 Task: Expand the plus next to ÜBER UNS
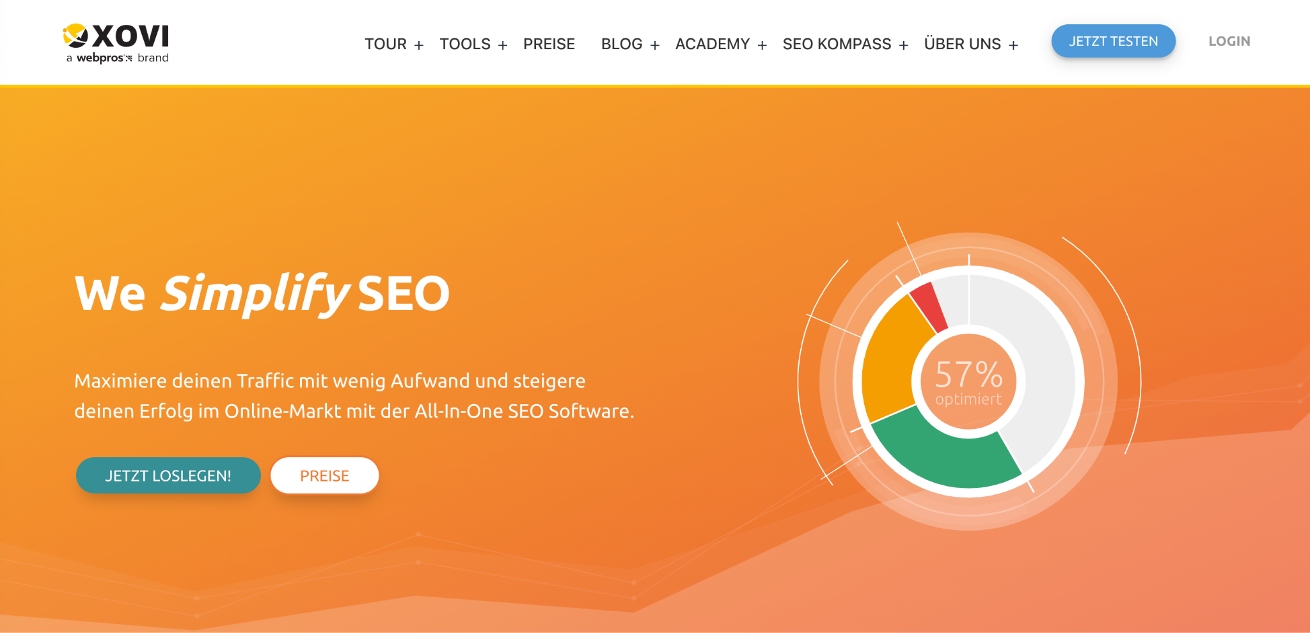tap(1013, 45)
